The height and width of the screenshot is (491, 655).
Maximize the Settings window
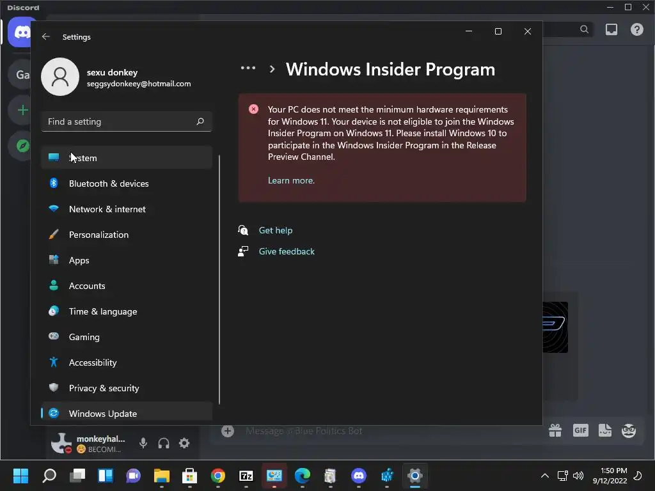coord(498,31)
